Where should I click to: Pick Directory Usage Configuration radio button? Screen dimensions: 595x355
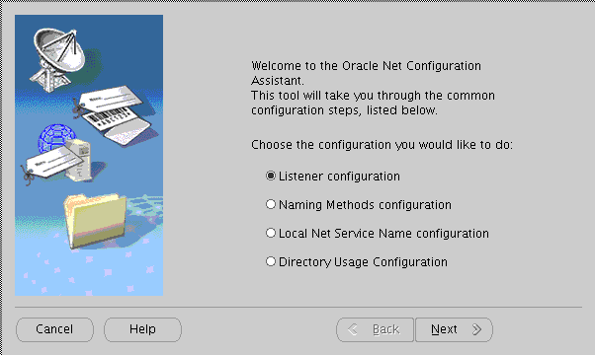coord(271,261)
